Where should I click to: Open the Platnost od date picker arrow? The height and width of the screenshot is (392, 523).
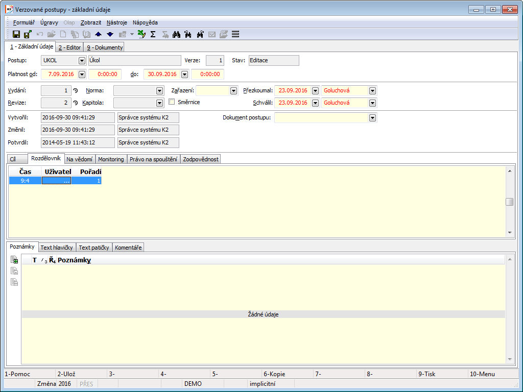click(x=82, y=75)
